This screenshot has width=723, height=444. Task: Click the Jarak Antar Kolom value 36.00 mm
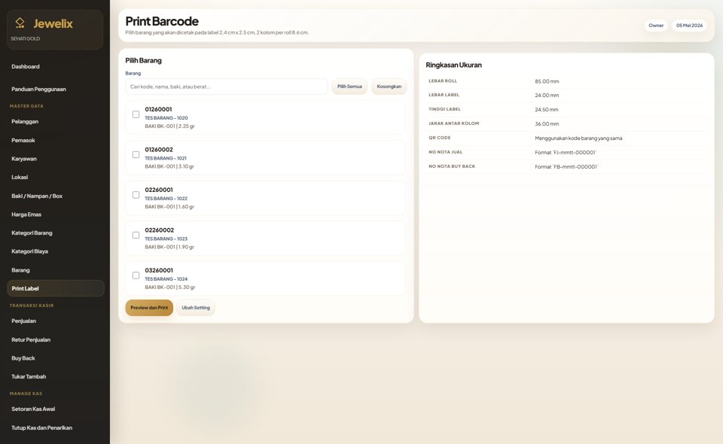(547, 124)
